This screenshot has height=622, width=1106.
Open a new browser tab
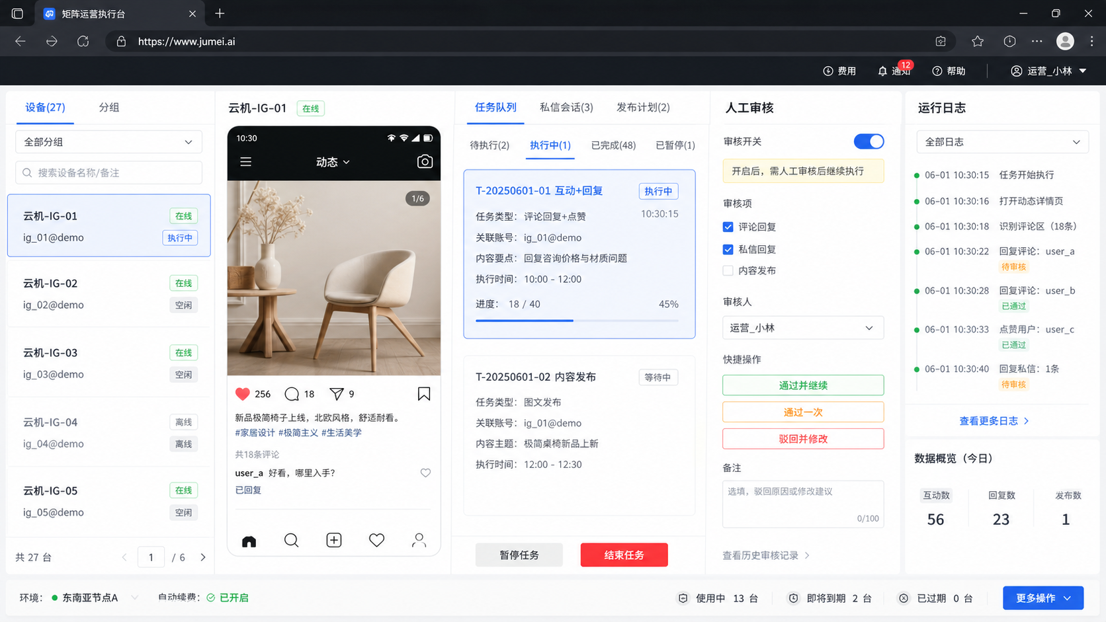(220, 13)
